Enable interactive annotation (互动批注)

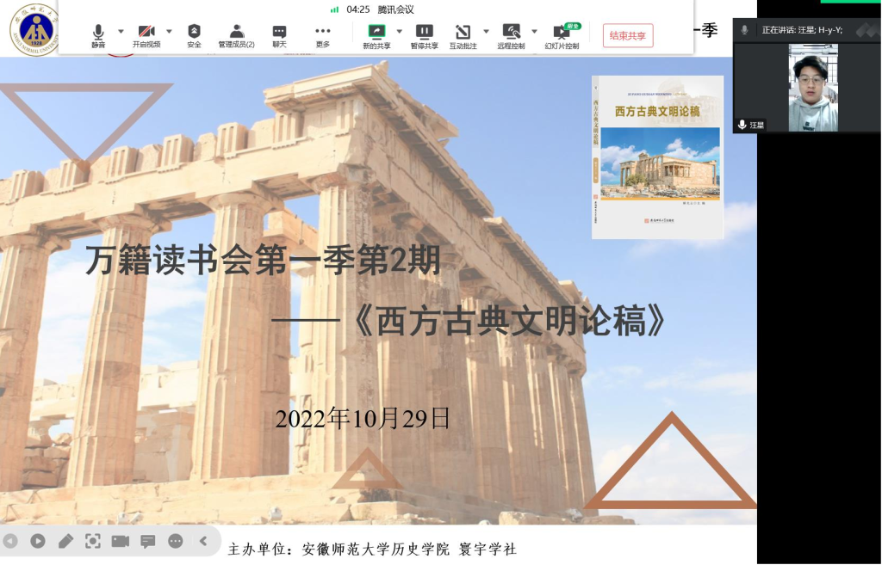coord(463,35)
